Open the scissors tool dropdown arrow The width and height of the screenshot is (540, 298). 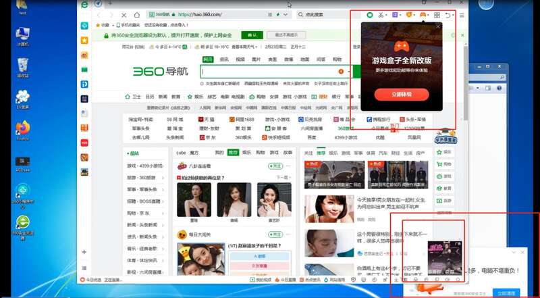[x=386, y=15]
